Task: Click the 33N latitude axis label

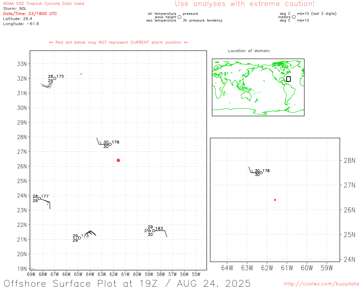Action: [x=22, y=64]
